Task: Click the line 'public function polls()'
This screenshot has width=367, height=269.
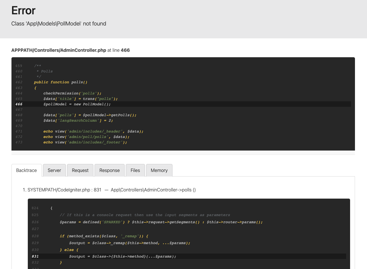Action: point(61,82)
